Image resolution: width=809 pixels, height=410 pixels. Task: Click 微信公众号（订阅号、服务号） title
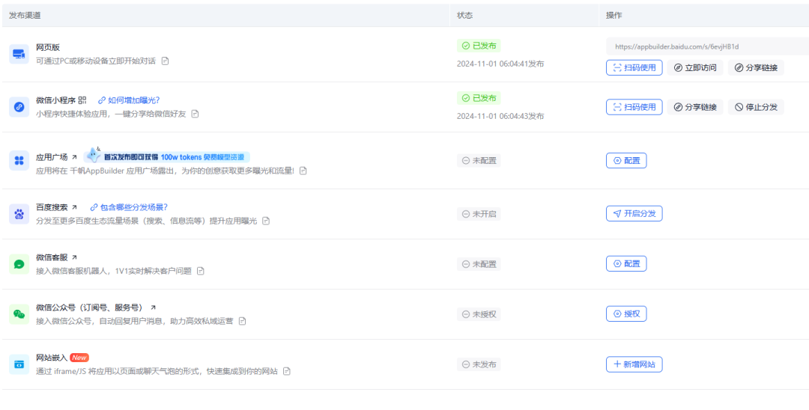coord(90,307)
